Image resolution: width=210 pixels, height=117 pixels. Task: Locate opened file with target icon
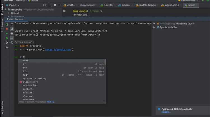tap(45, 5)
